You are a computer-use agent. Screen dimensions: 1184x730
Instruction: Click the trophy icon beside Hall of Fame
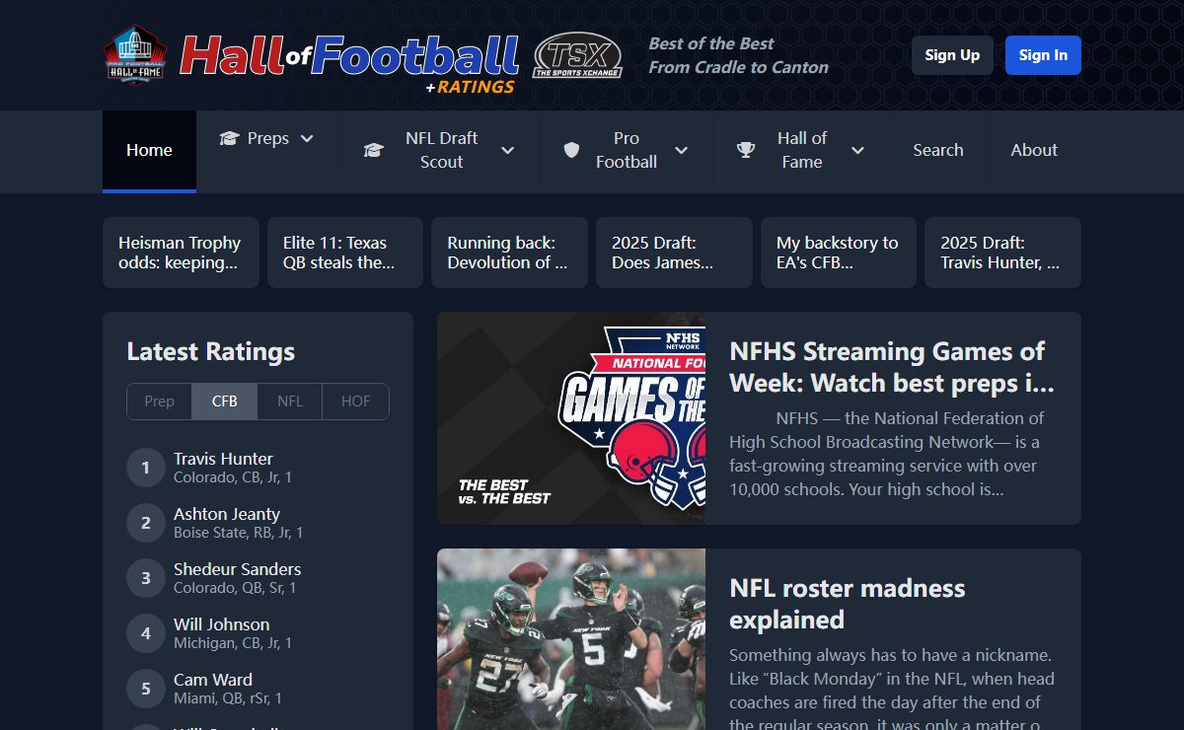pos(746,150)
